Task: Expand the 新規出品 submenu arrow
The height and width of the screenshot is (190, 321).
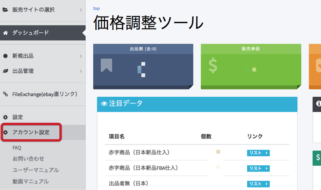Action: pos(80,56)
